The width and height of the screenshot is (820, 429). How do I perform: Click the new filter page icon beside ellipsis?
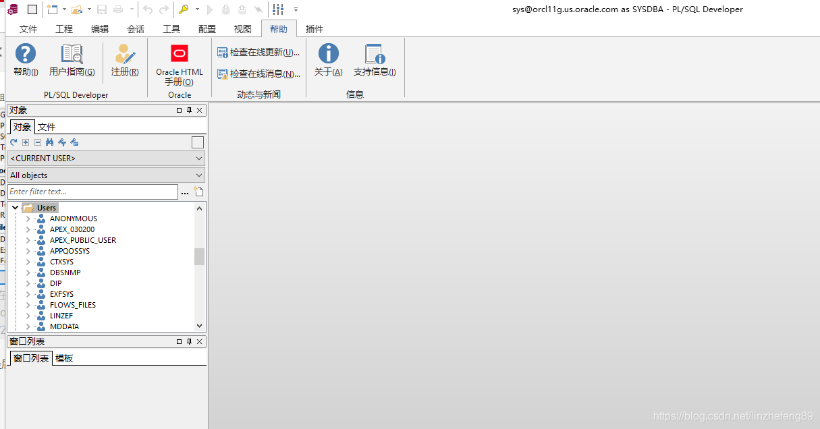[199, 192]
